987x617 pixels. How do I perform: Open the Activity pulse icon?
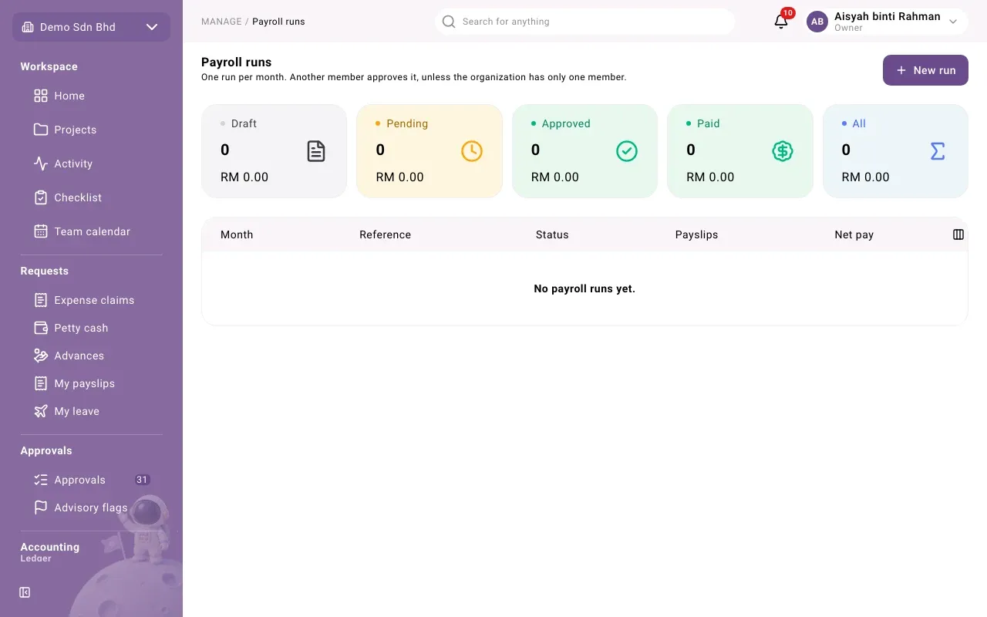41,164
